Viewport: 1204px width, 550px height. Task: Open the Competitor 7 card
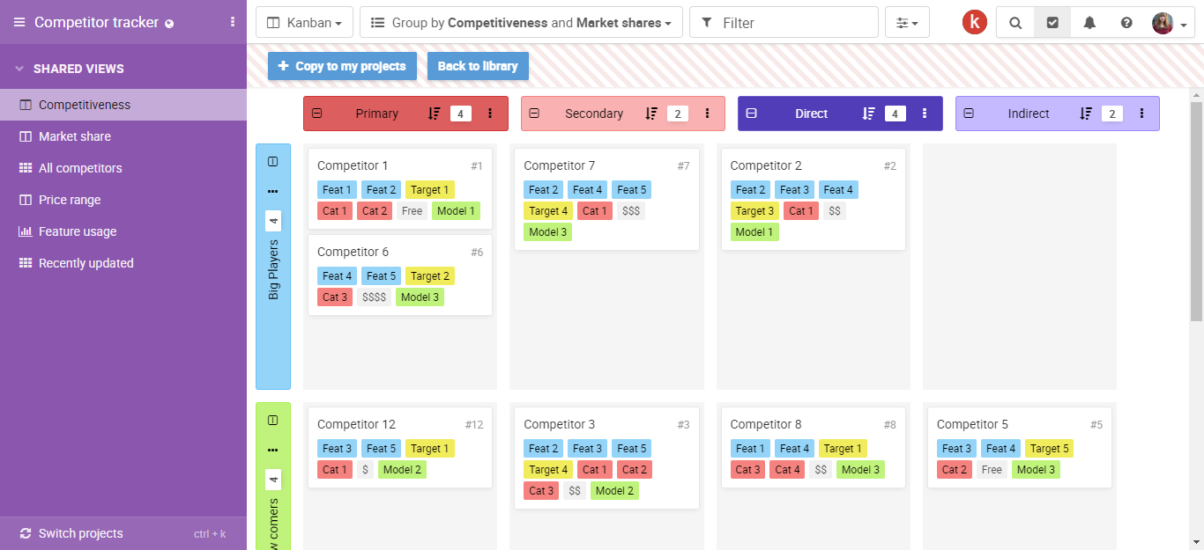[x=606, y=199]
